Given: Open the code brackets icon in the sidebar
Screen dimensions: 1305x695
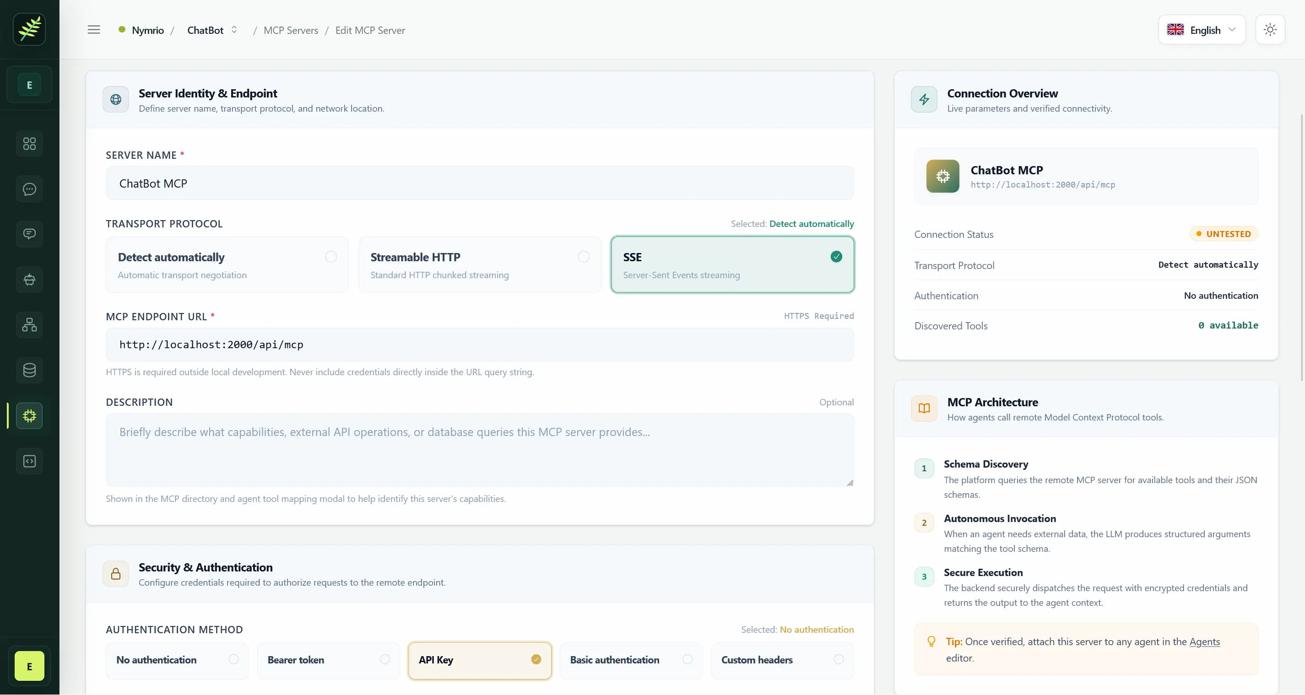Looking at the screenshot, I should pos(29,462).
